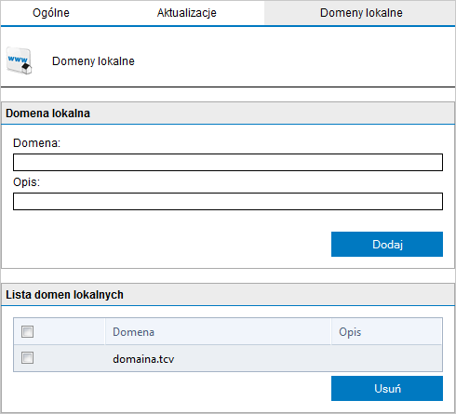Click the Opis: field label
The image size is (456, 414).
point(26,182)
